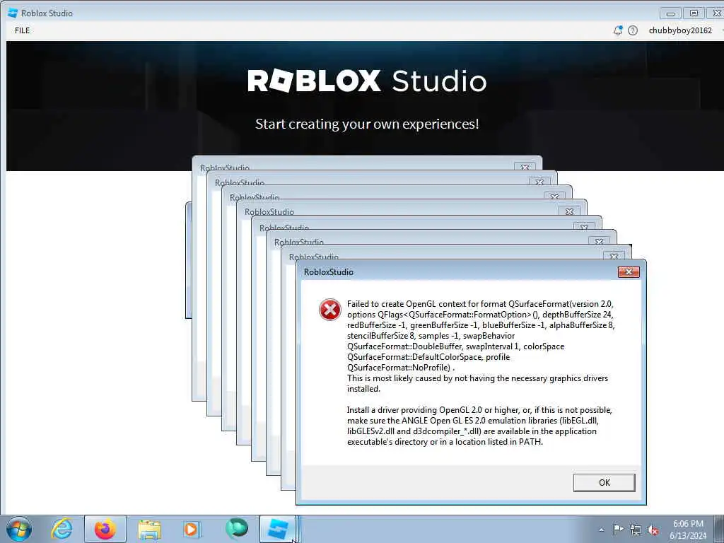The image size is (724, 543).
Task: Click the front dialog's RobloxStudio title text
Action: click(x=328, y=272)
